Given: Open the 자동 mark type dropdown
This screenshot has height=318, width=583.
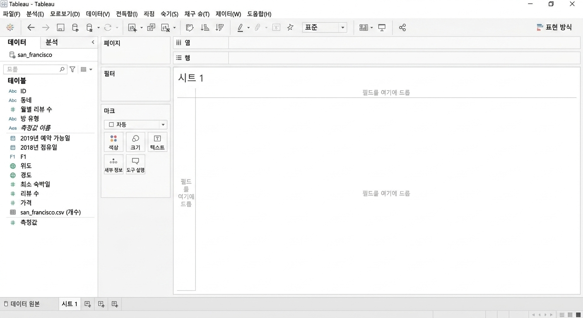Looking at the screenshot, I should (135, 125).
